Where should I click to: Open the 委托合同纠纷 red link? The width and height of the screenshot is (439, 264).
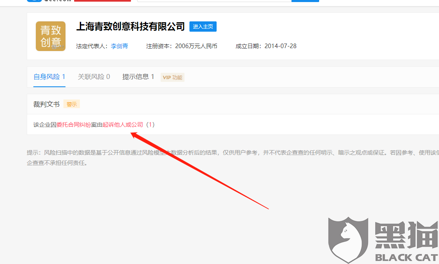click(x=74, y=125)
